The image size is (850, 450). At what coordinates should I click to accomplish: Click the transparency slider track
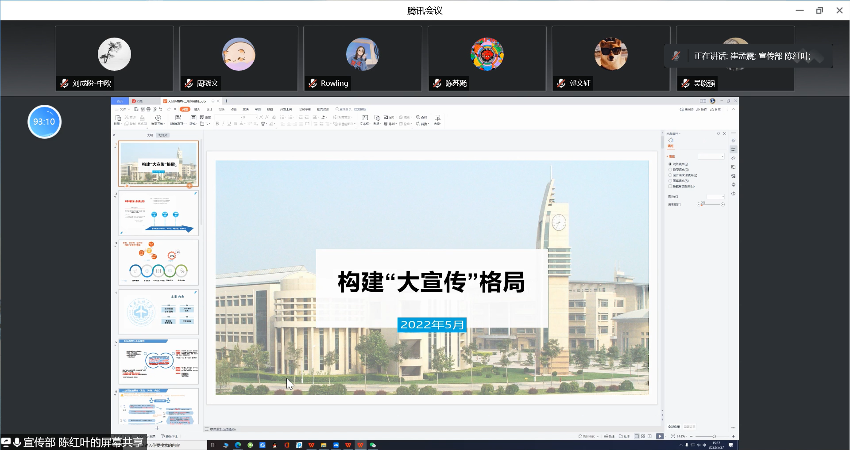712,205
